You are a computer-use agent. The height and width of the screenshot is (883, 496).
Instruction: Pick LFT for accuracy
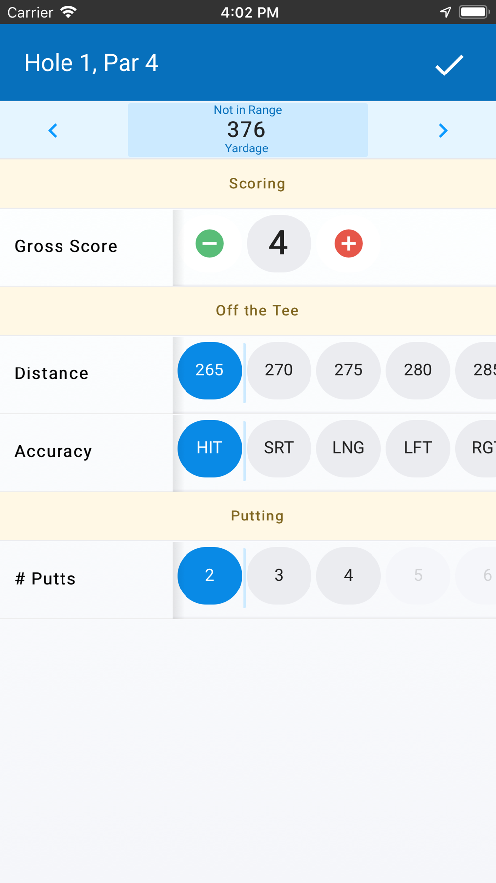coord(418,448)
